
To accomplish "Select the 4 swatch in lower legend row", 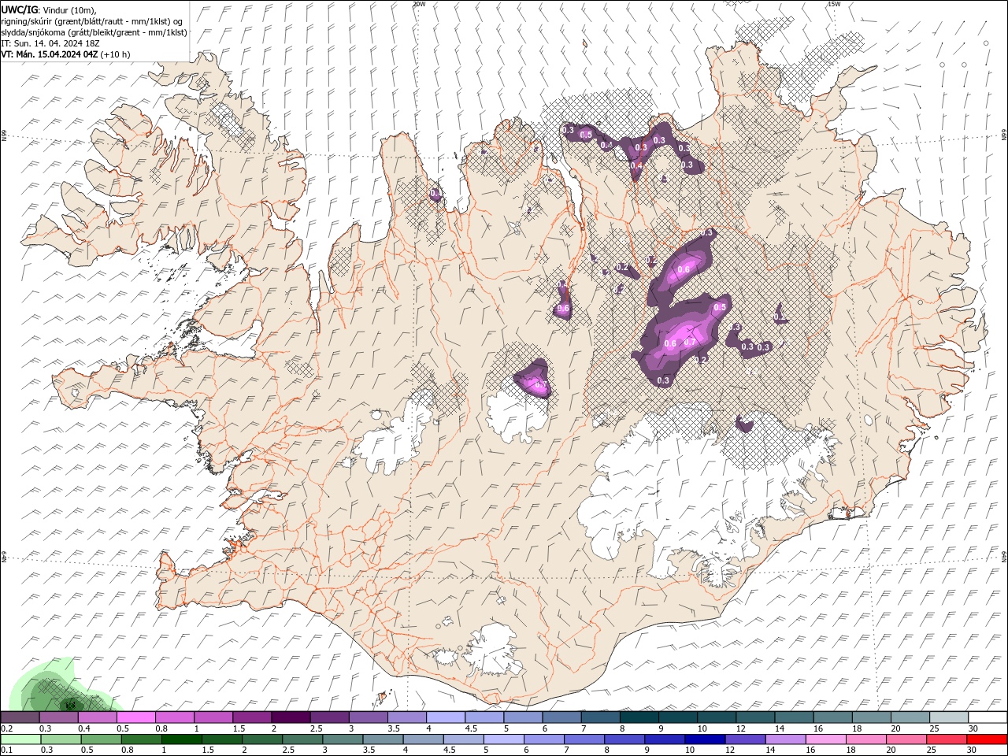I will click(x=423, y=739).
